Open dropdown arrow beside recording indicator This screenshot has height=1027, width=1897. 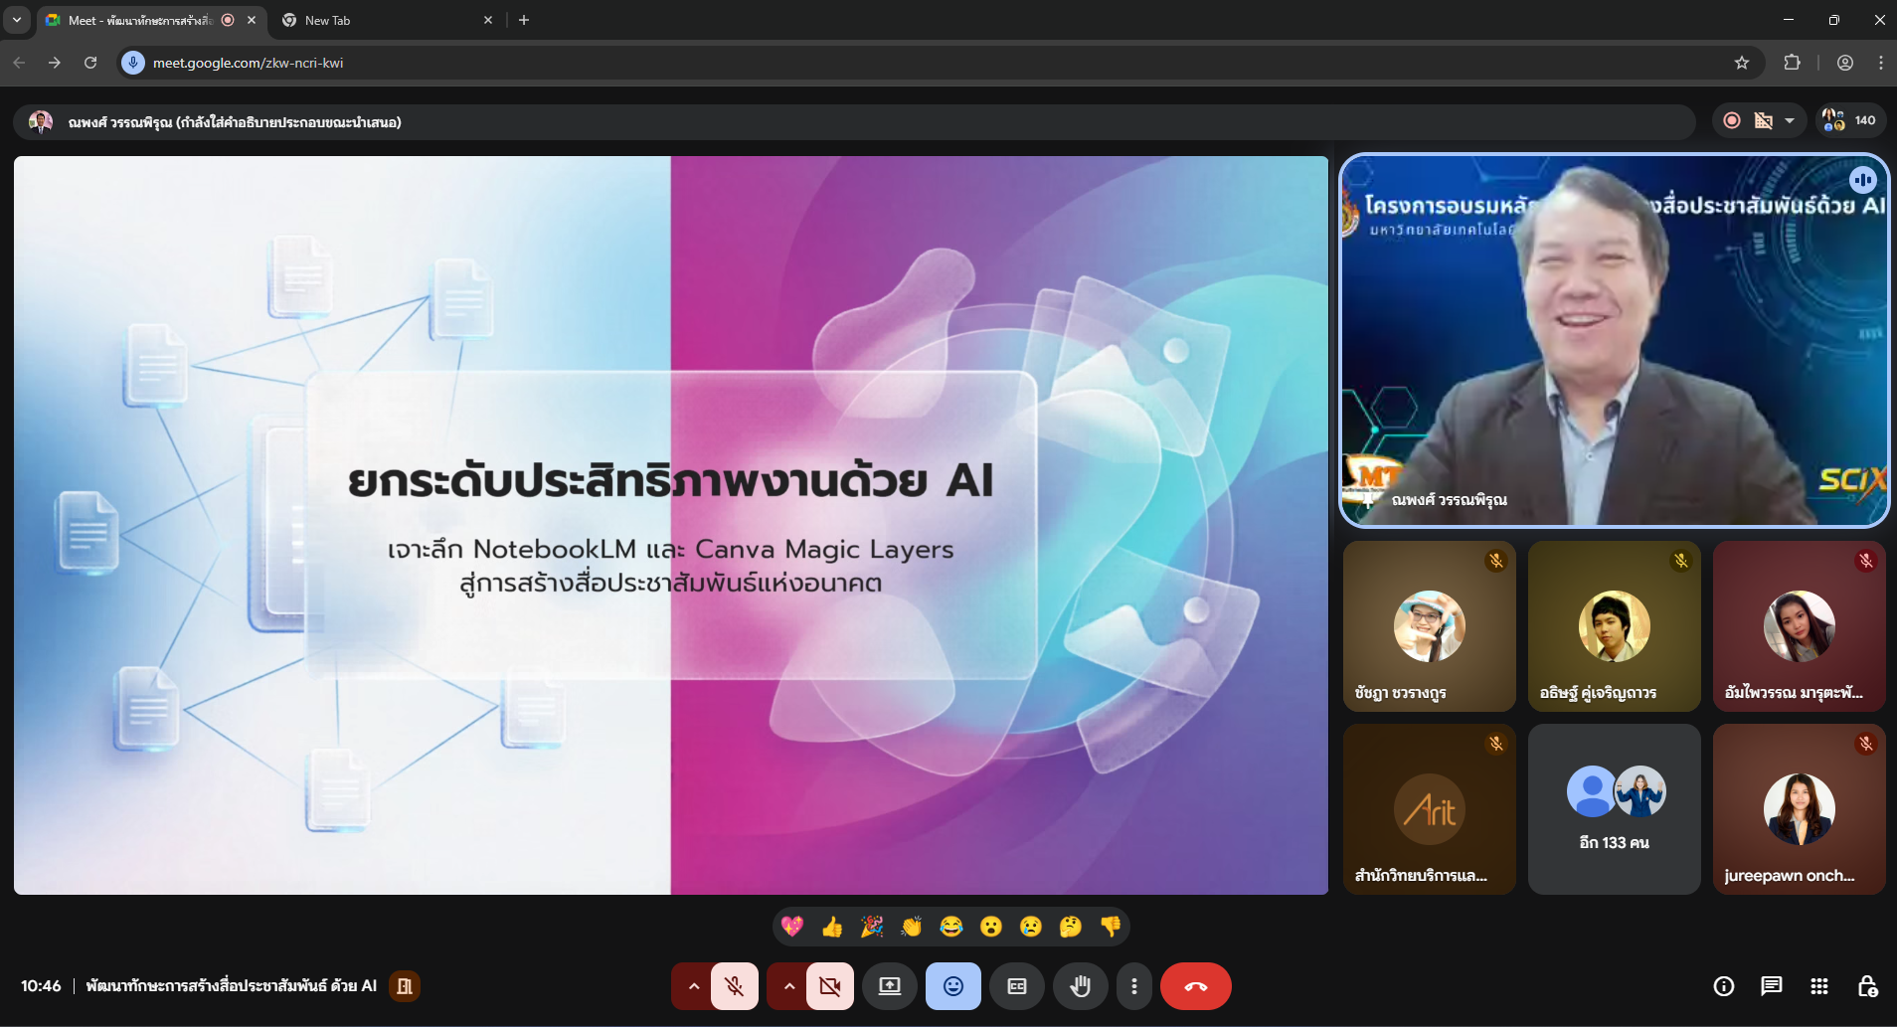pyautogui.click(x=1790, y=121)
